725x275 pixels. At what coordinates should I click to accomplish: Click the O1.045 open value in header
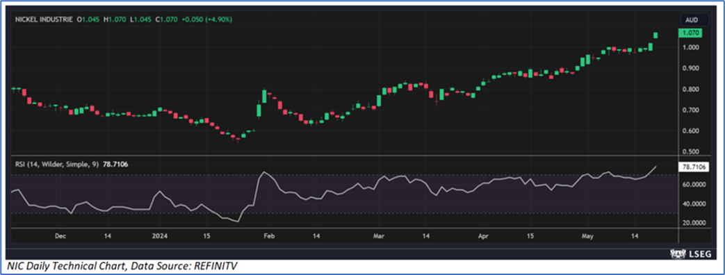[x=88, y=19]
